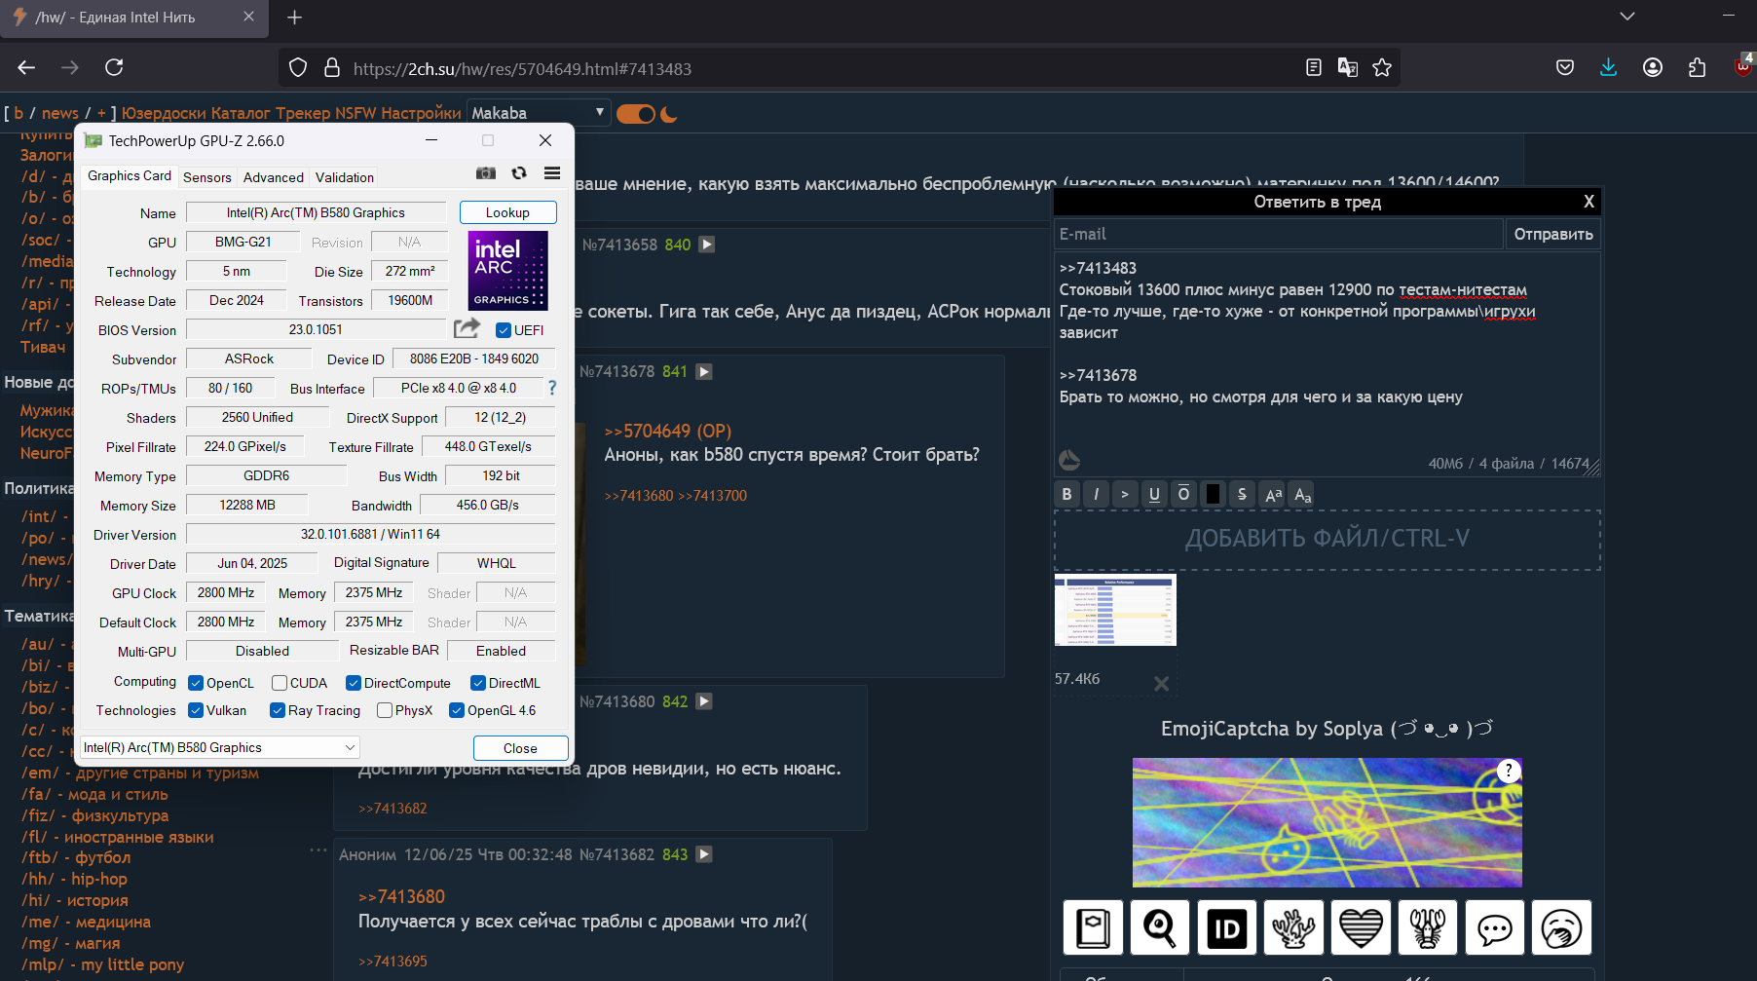Select the Graphics Card tab
This screenshot has height=981, width=1757.
[x=130, y=175]
